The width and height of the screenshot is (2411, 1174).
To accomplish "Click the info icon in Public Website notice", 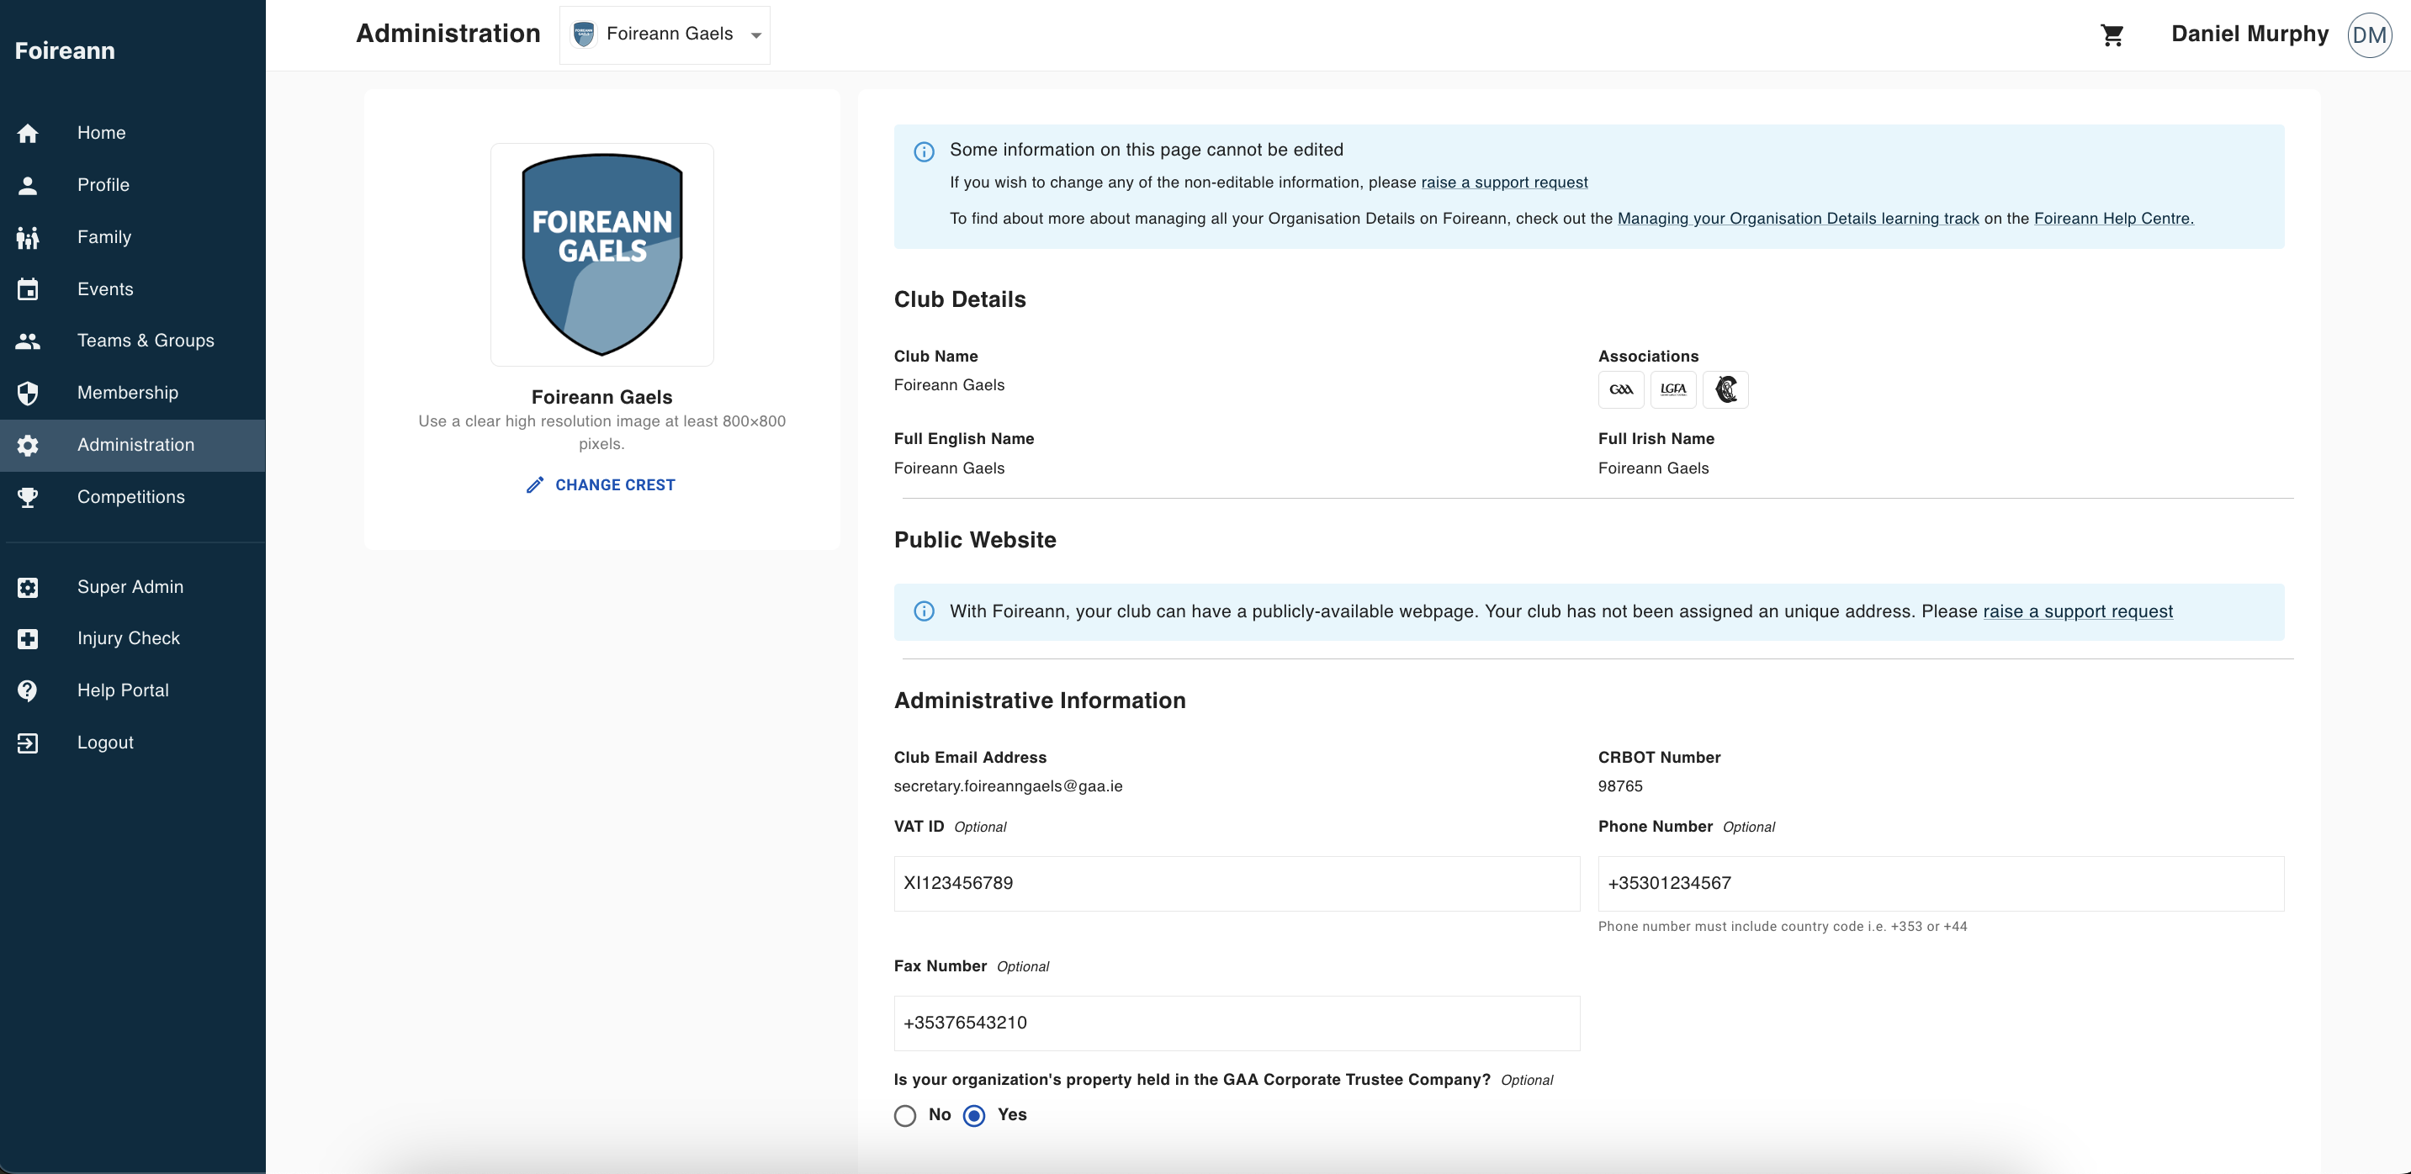I will pos(924,611).
